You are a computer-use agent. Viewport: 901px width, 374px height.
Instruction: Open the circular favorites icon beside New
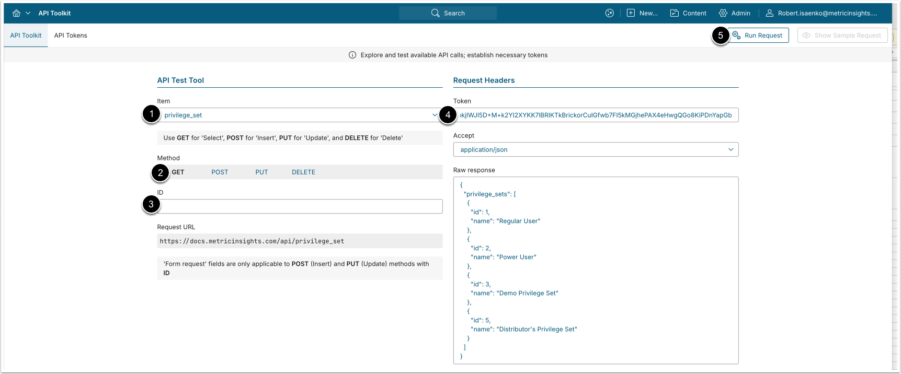(609, 13)
